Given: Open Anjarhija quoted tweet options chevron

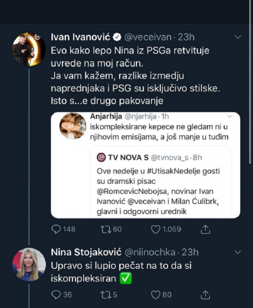Looking at the screenshot, I should click(230, 116).
